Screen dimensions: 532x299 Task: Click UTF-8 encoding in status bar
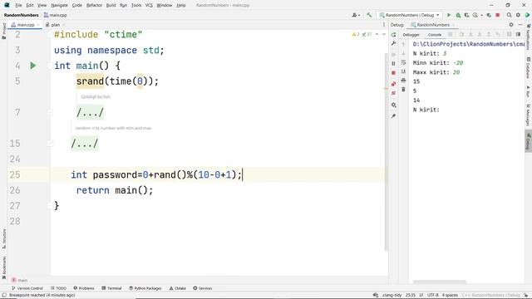433,296
